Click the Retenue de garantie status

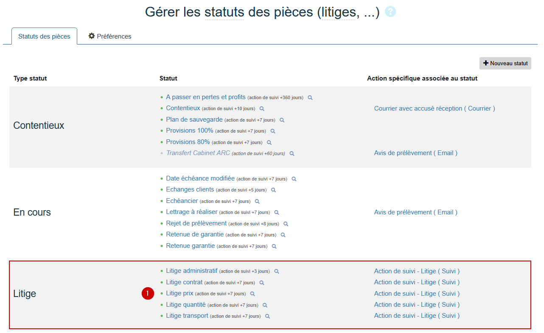[195, 234]
